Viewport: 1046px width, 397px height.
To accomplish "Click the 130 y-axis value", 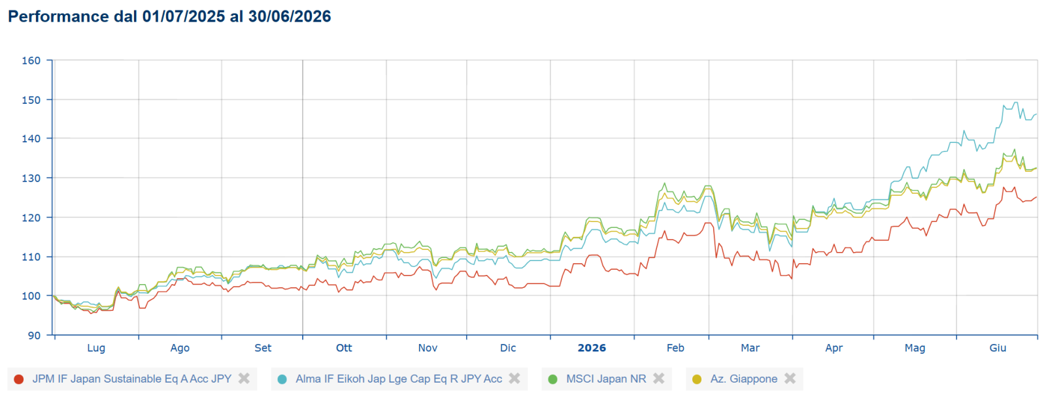I will 31,178.
